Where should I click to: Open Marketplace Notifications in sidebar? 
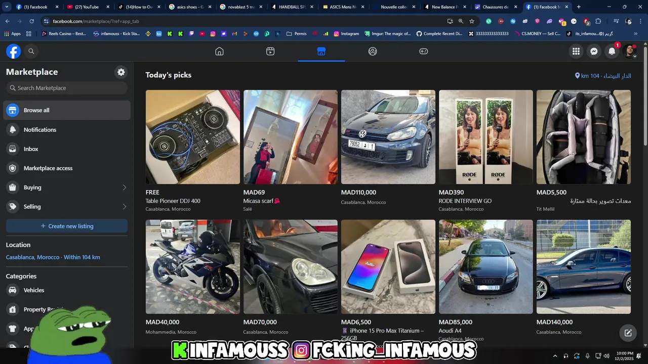[67, 129]
